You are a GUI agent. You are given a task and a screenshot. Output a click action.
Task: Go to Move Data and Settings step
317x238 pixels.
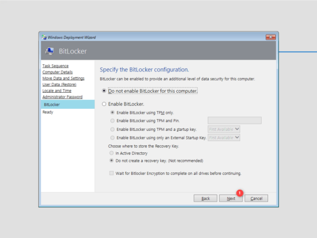63,79
